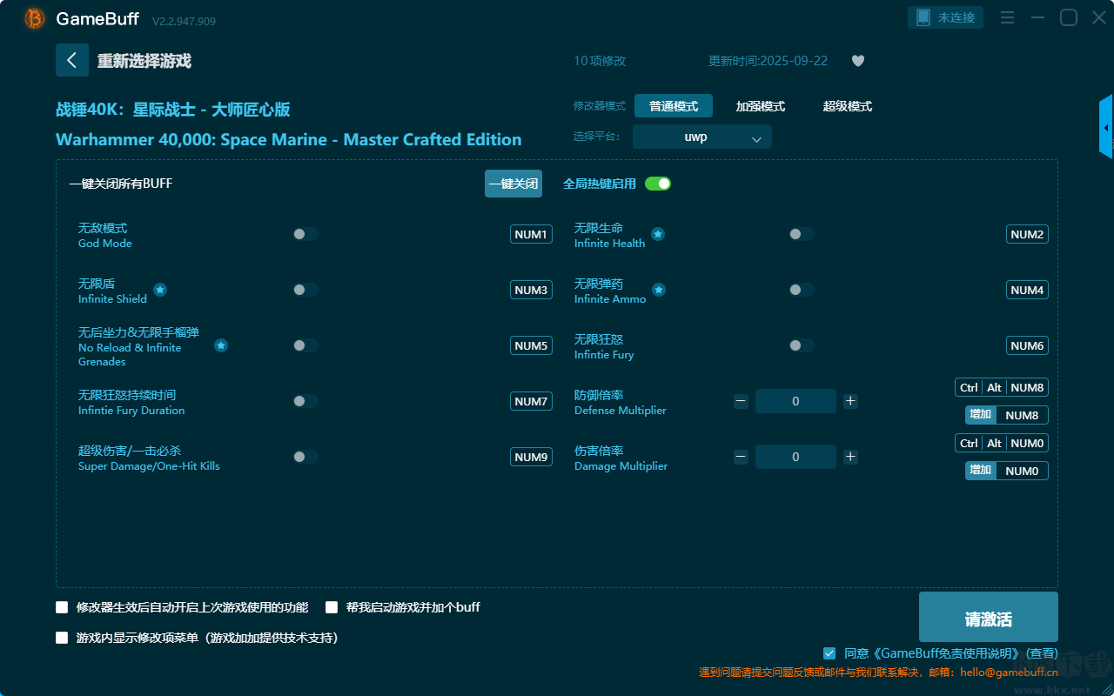Viewport: 1114px width, 696px height.
Task: Click the NUM2 hotkey for Infinite Health
Action: (1027, 234)
